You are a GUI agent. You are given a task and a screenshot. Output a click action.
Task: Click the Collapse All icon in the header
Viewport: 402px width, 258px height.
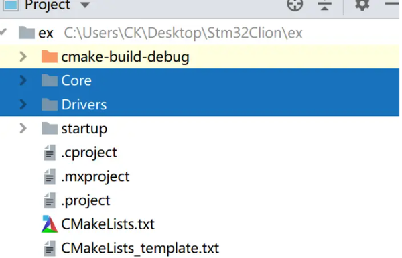click(x=325, y=5)
